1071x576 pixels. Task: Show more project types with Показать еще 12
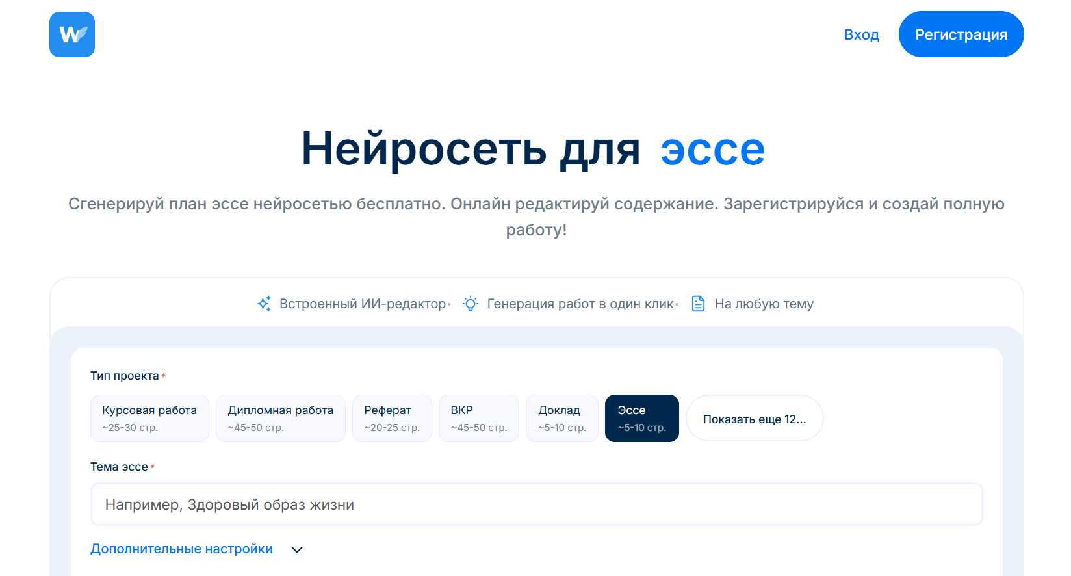[x=755, y=419]
